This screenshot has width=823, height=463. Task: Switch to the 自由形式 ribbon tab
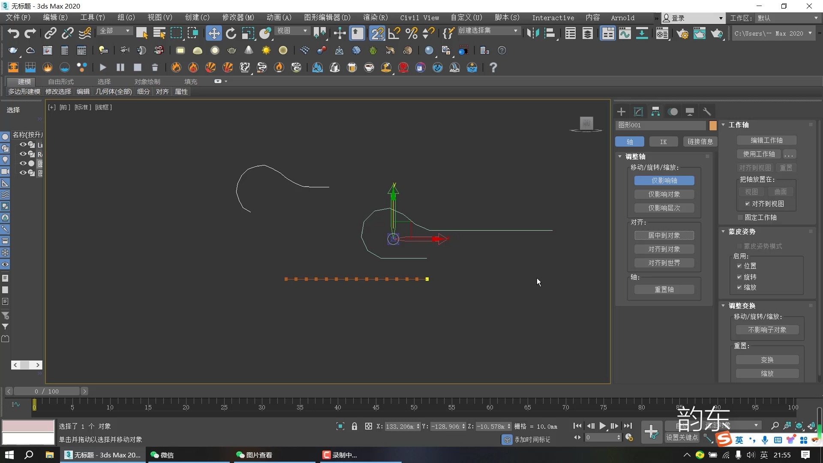pyautogui.click(x=60, y=81)
